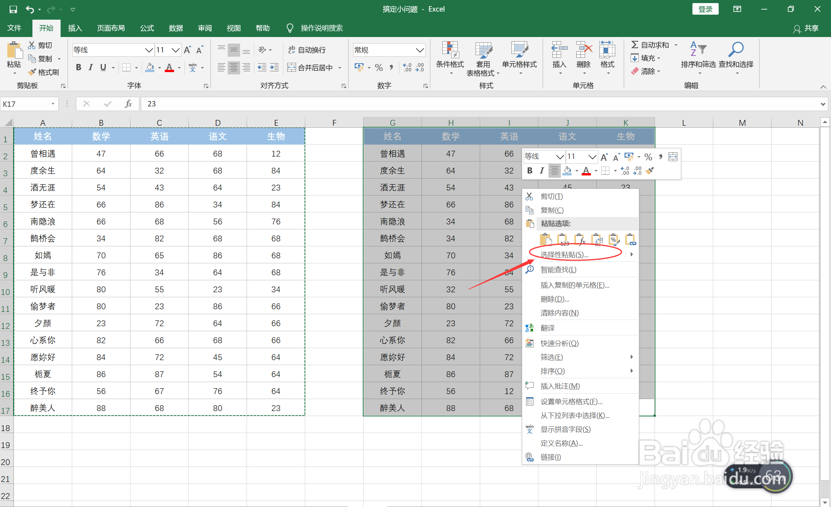Viewport: 831px width, 507px height.
Task: Click the Insert cells icon
Action: click(x=559, y=50)
